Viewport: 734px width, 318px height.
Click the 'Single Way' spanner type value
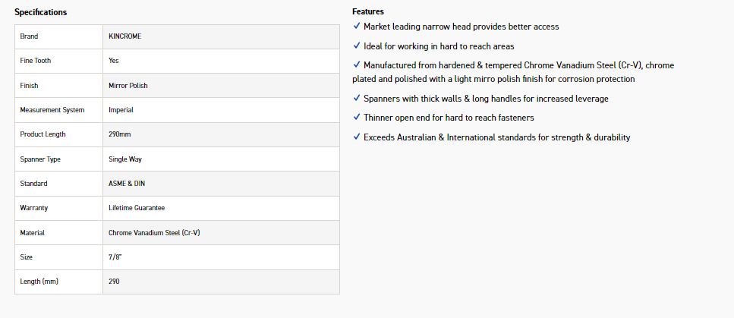pyautogui.click(x=125, y=159)
